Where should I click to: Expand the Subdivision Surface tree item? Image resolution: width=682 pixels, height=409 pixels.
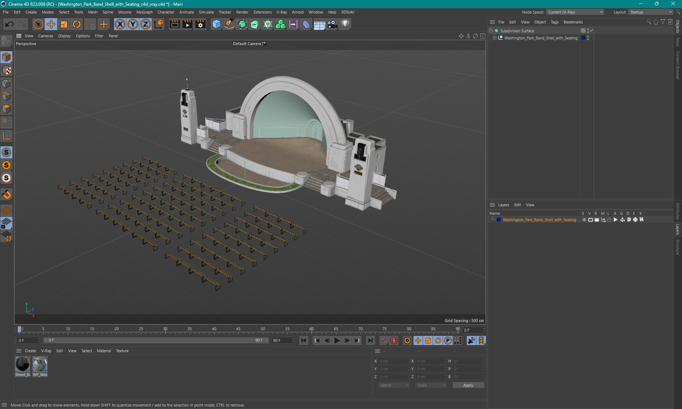(x=491, y=31)
